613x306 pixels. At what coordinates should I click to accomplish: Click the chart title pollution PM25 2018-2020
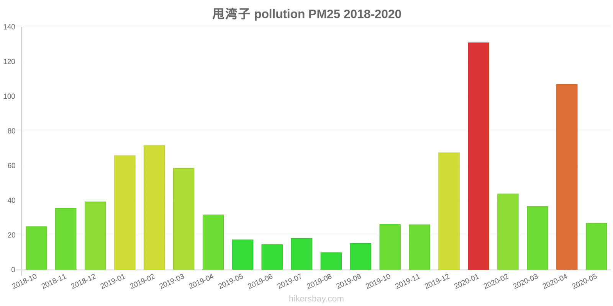point(307,14)
